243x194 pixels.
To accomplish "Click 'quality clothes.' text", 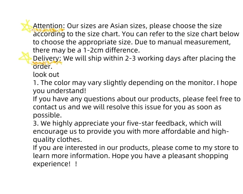I will (57, 140).
